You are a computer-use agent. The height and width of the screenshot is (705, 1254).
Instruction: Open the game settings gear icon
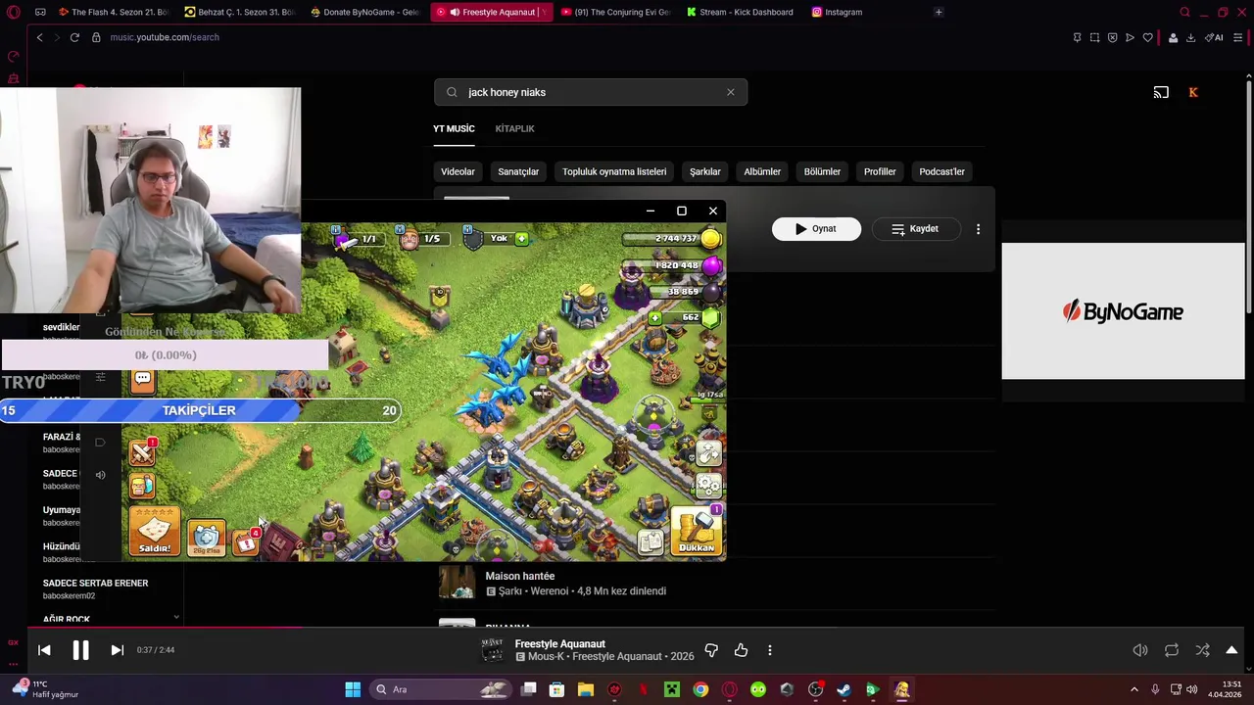[x=708, y=485]
